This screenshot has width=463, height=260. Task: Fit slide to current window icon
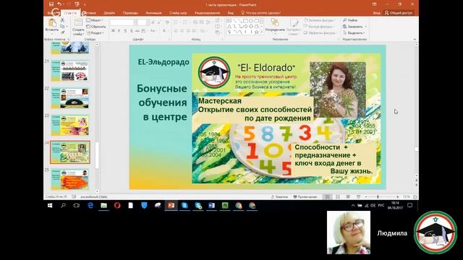pyautogui.click(x=415, y=196)
